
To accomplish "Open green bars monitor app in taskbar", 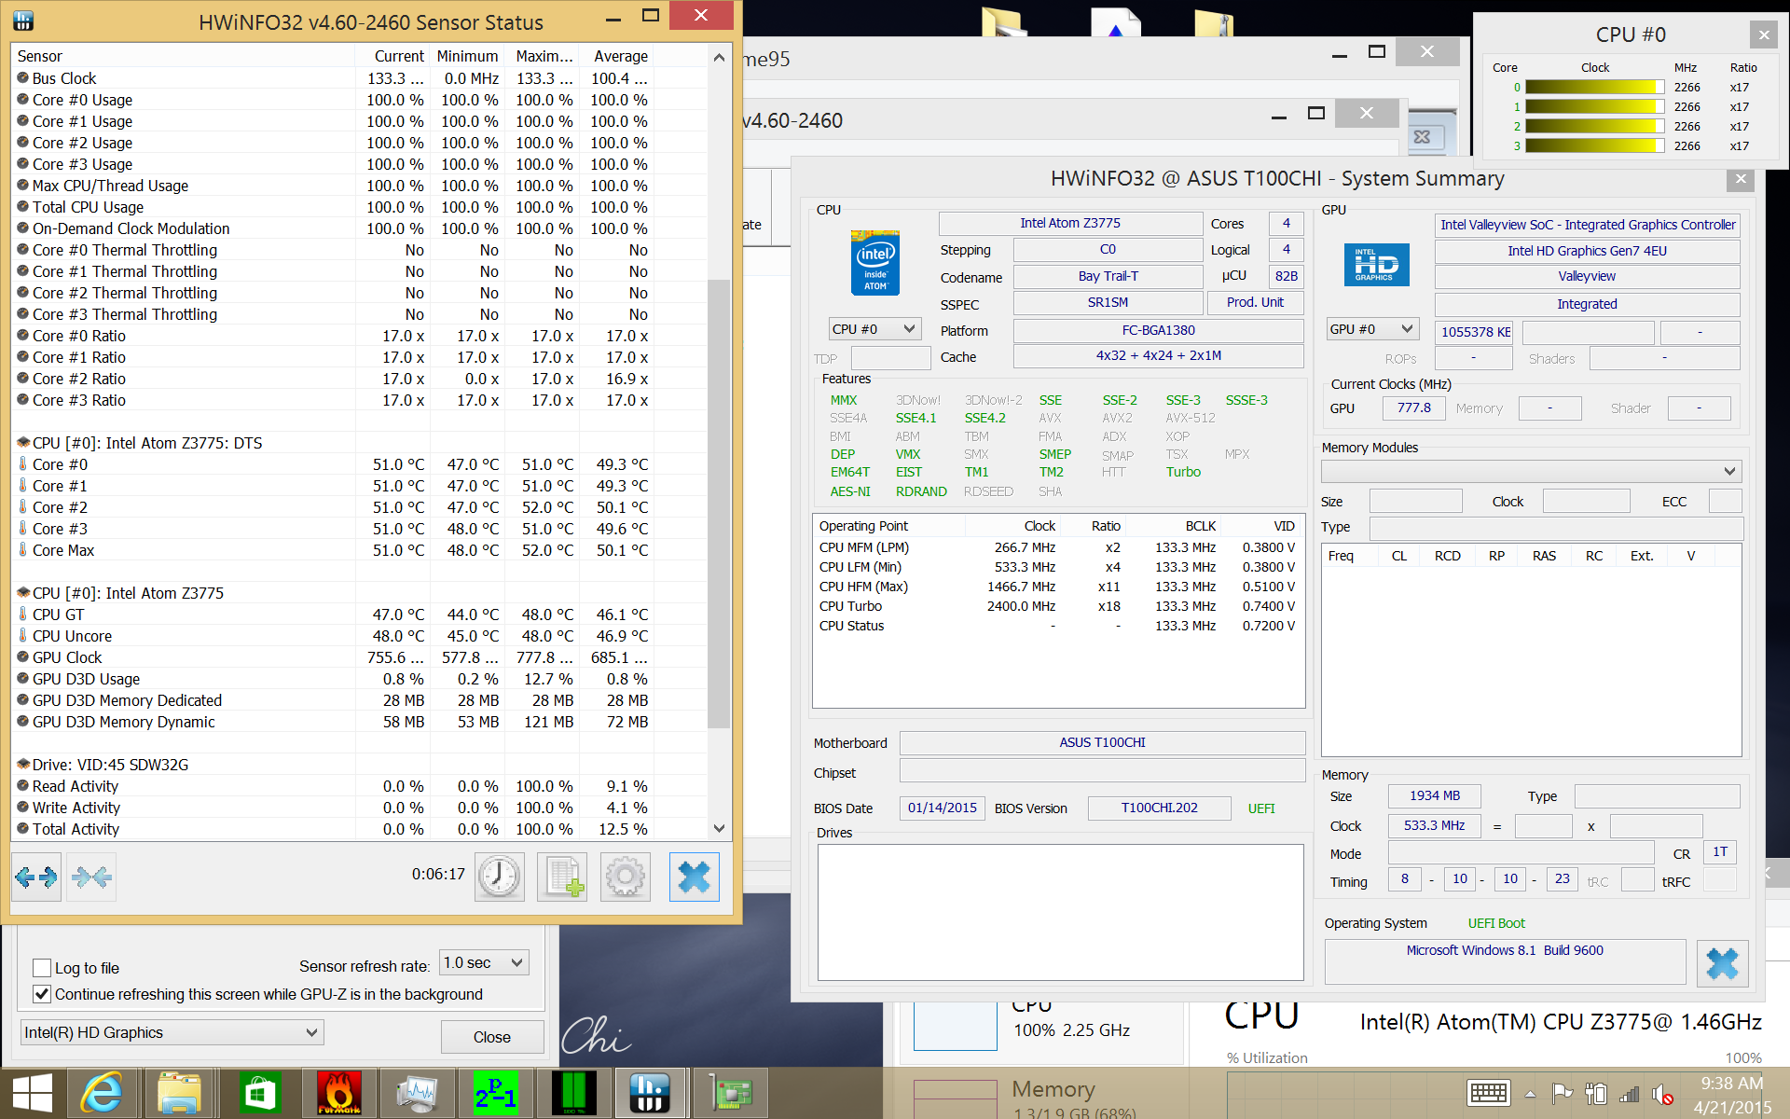I will pos(573,1093).
